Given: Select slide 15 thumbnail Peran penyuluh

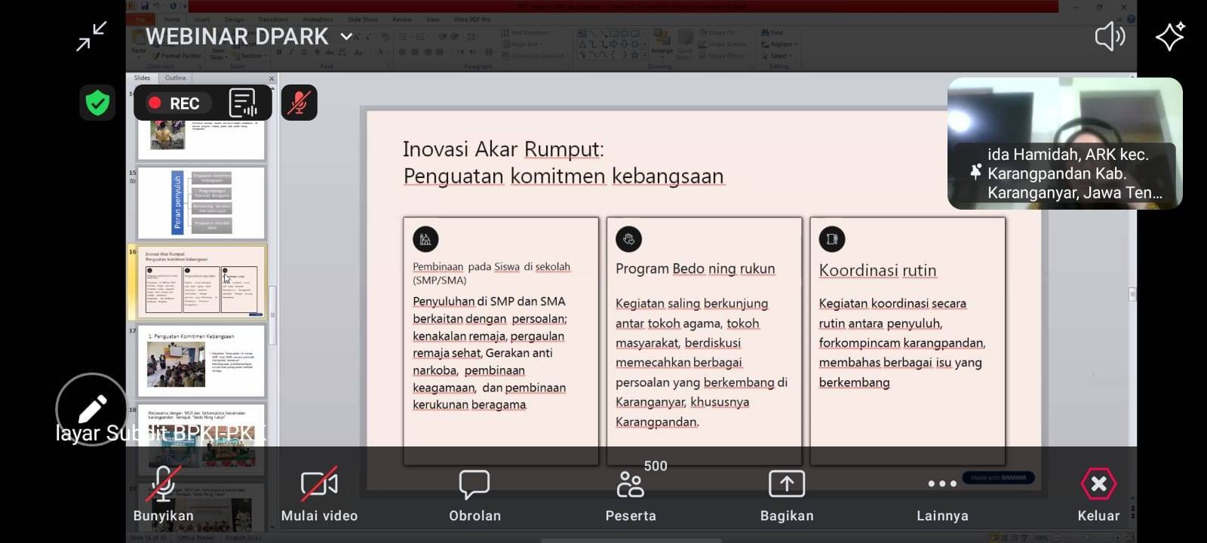Looking at the screenshot, I should coord(201,203).
